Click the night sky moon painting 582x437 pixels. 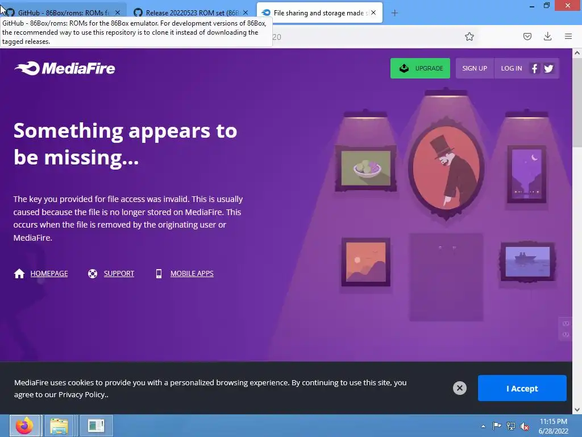[x=527, y=174]
